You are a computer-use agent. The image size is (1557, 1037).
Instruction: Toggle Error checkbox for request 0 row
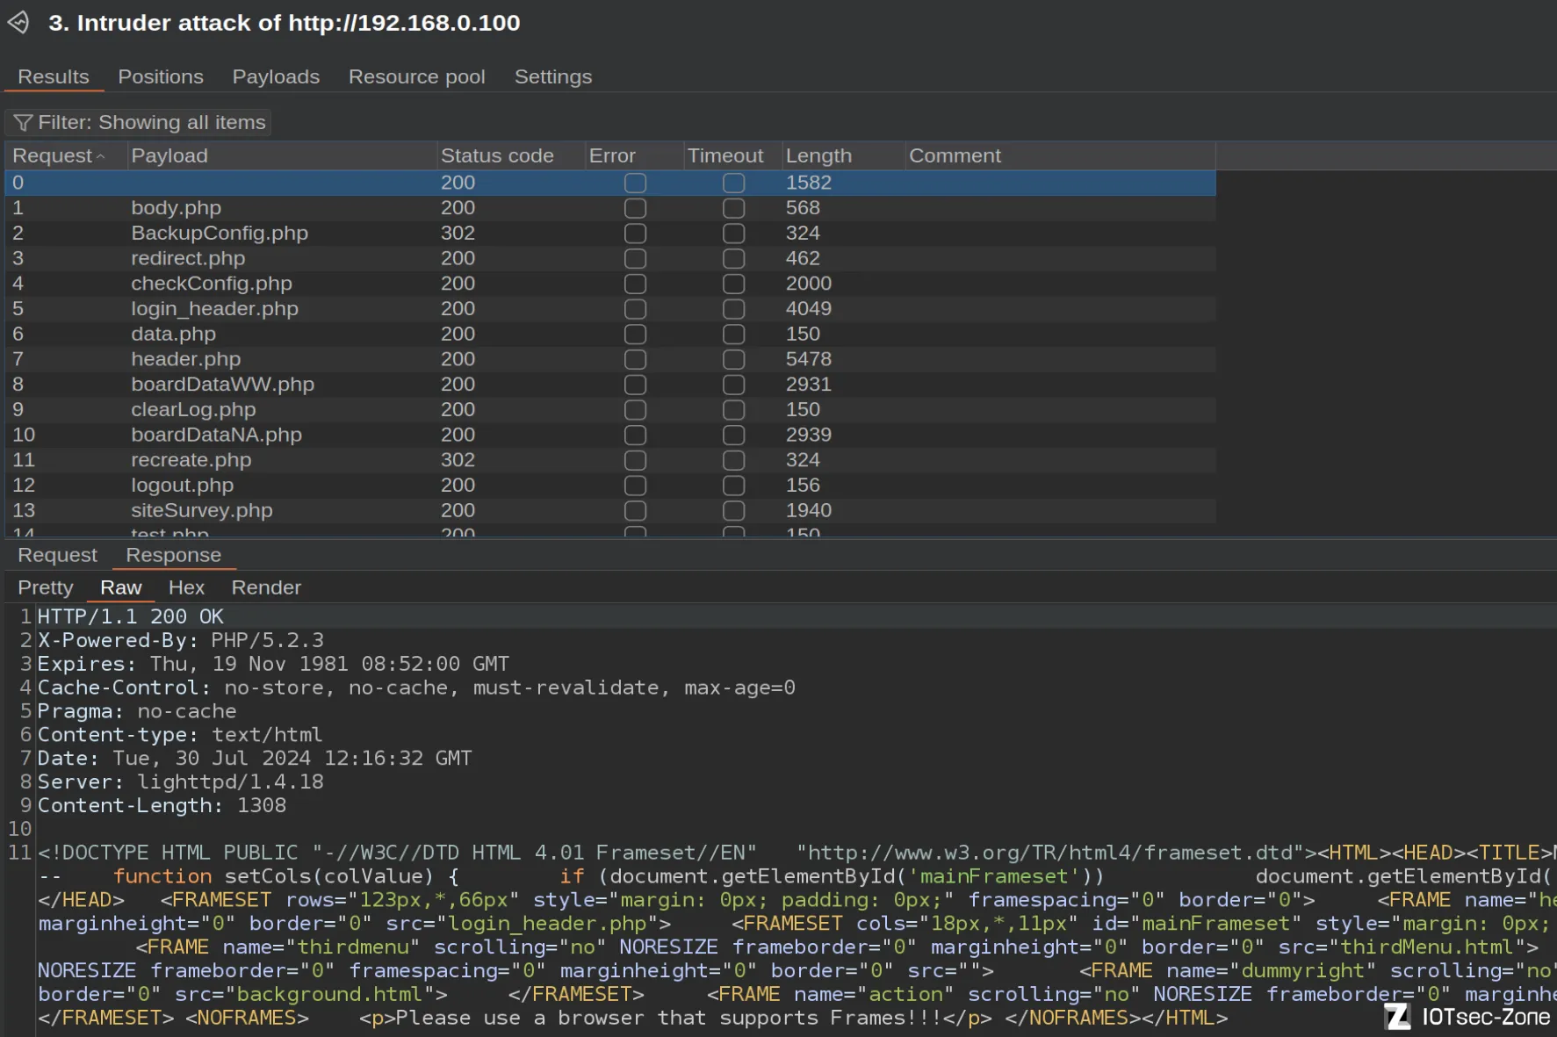[635, 183]
